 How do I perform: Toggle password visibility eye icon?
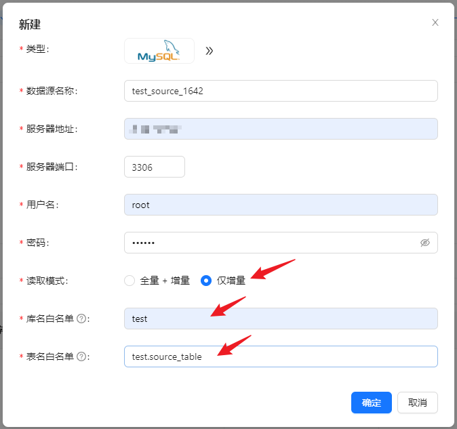pyautogui.click(x=425, y=243)
